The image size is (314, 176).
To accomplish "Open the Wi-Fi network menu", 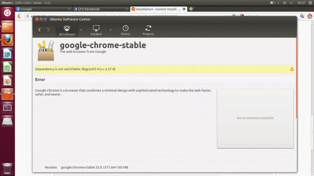I will coord(284,2).
